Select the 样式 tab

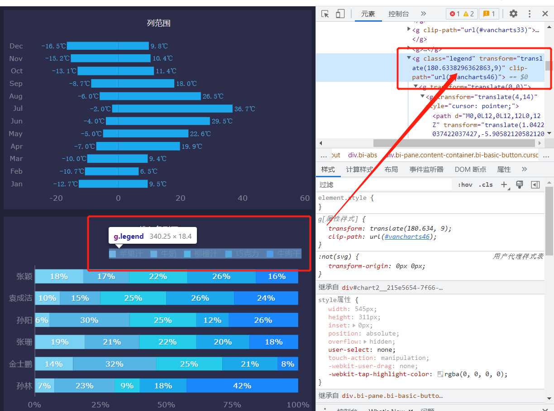coord(328,170)
